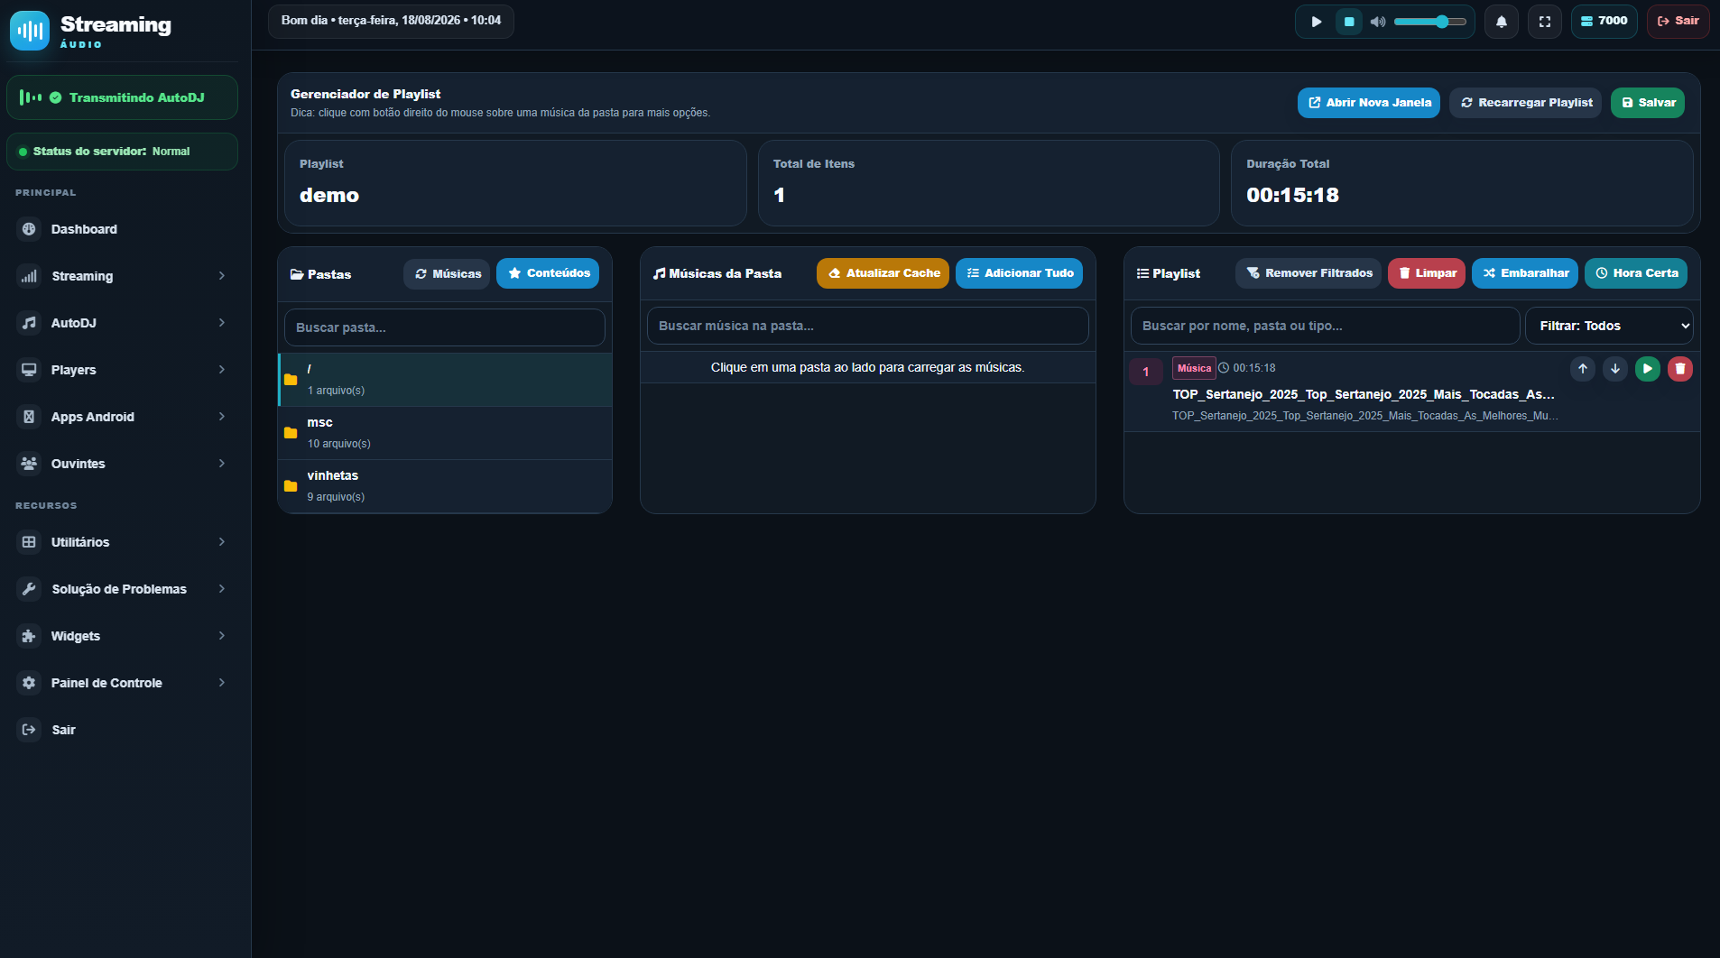This screenshot has width=1720, height=958.
Task: Expand the Ouvintes menu chevron
Action: click(221, 464)
